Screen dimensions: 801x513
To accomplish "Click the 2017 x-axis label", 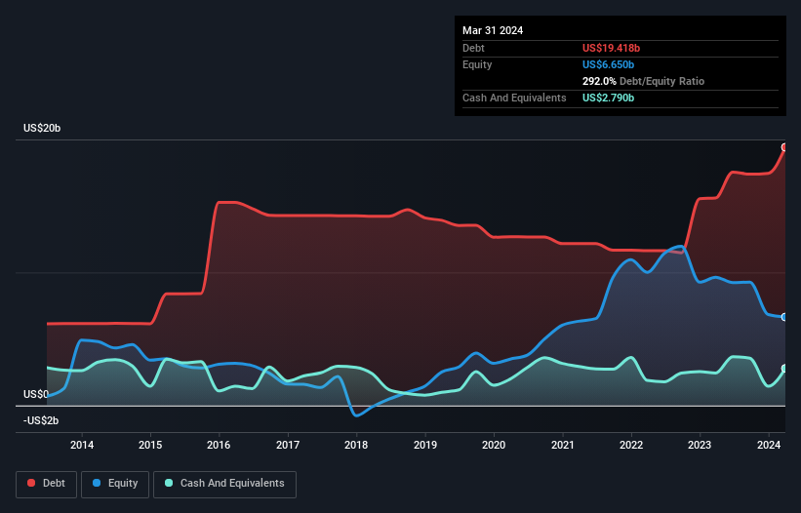I will pyautogui.click(x=288, y=445).
